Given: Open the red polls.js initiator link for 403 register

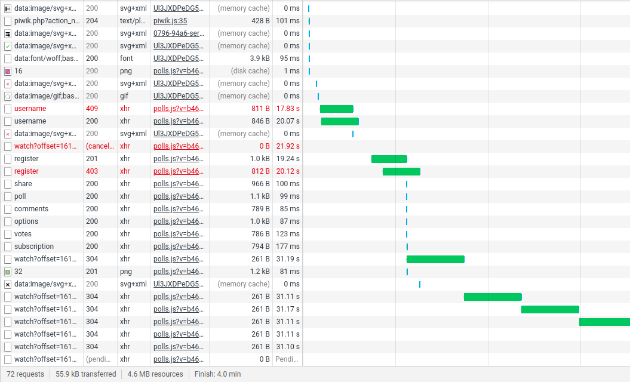Looking at the screenshot, I should click(179, 171).
